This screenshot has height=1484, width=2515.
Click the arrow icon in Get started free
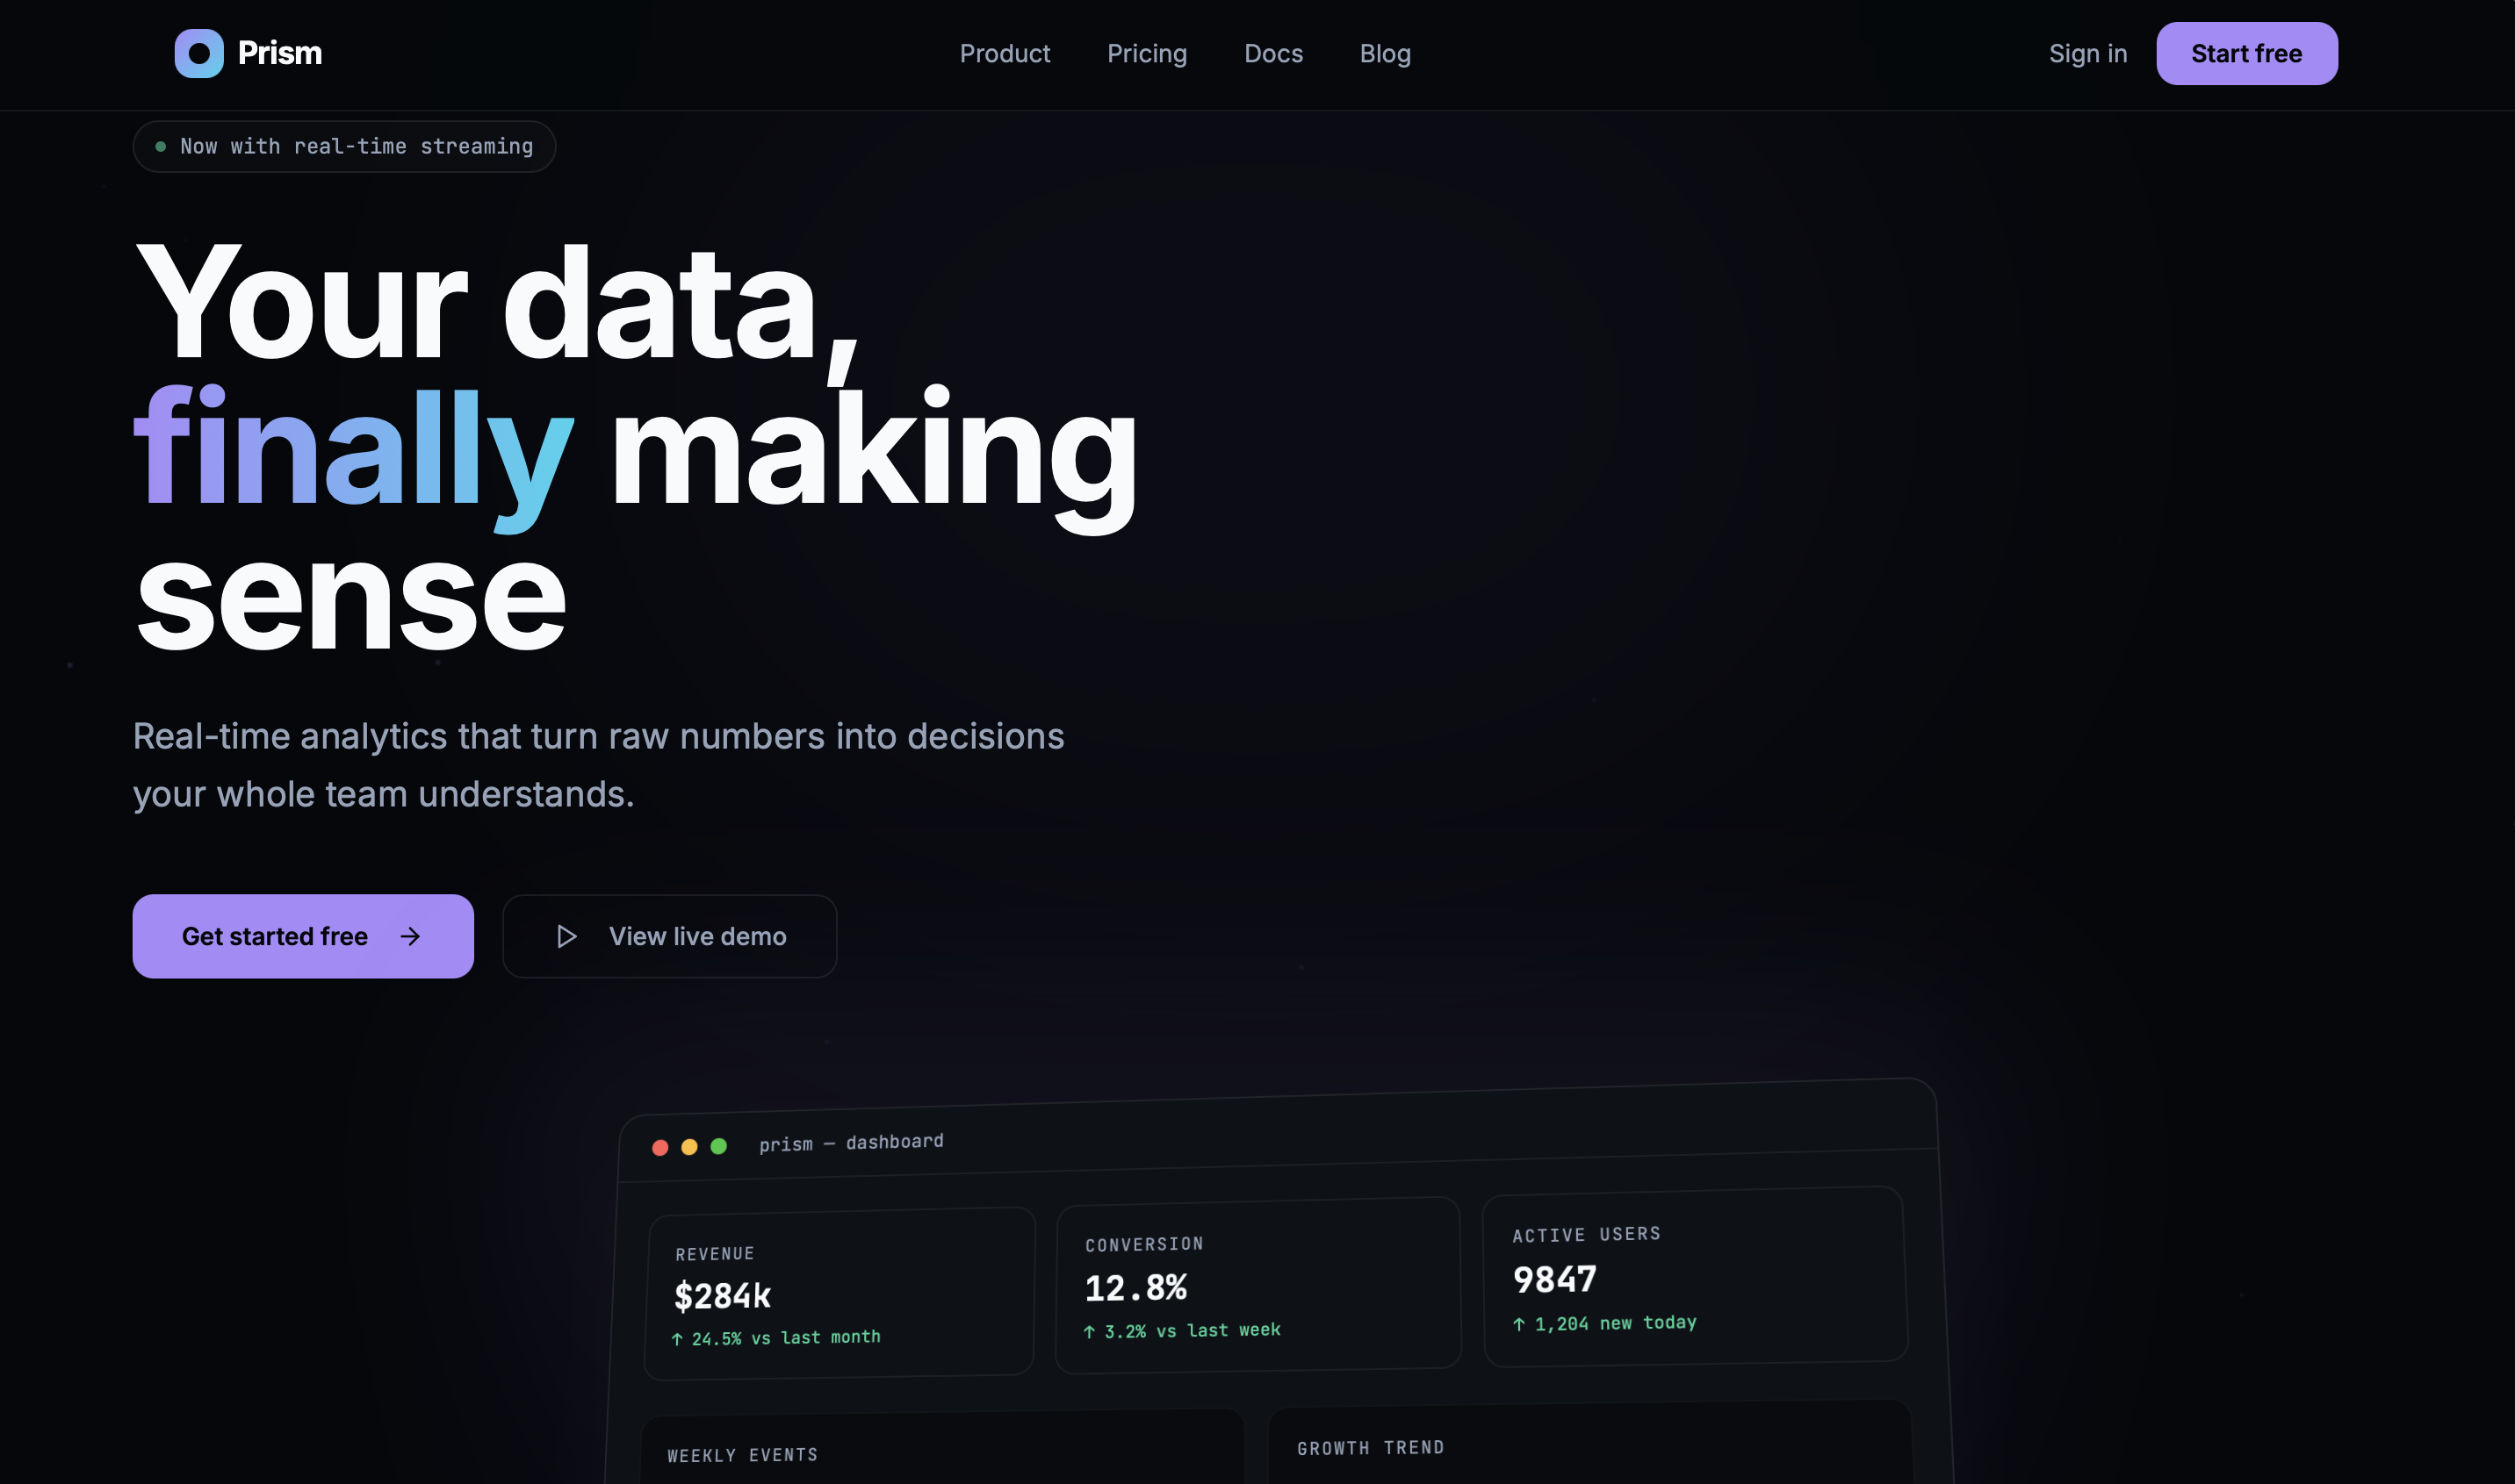[x=410, y=936]
